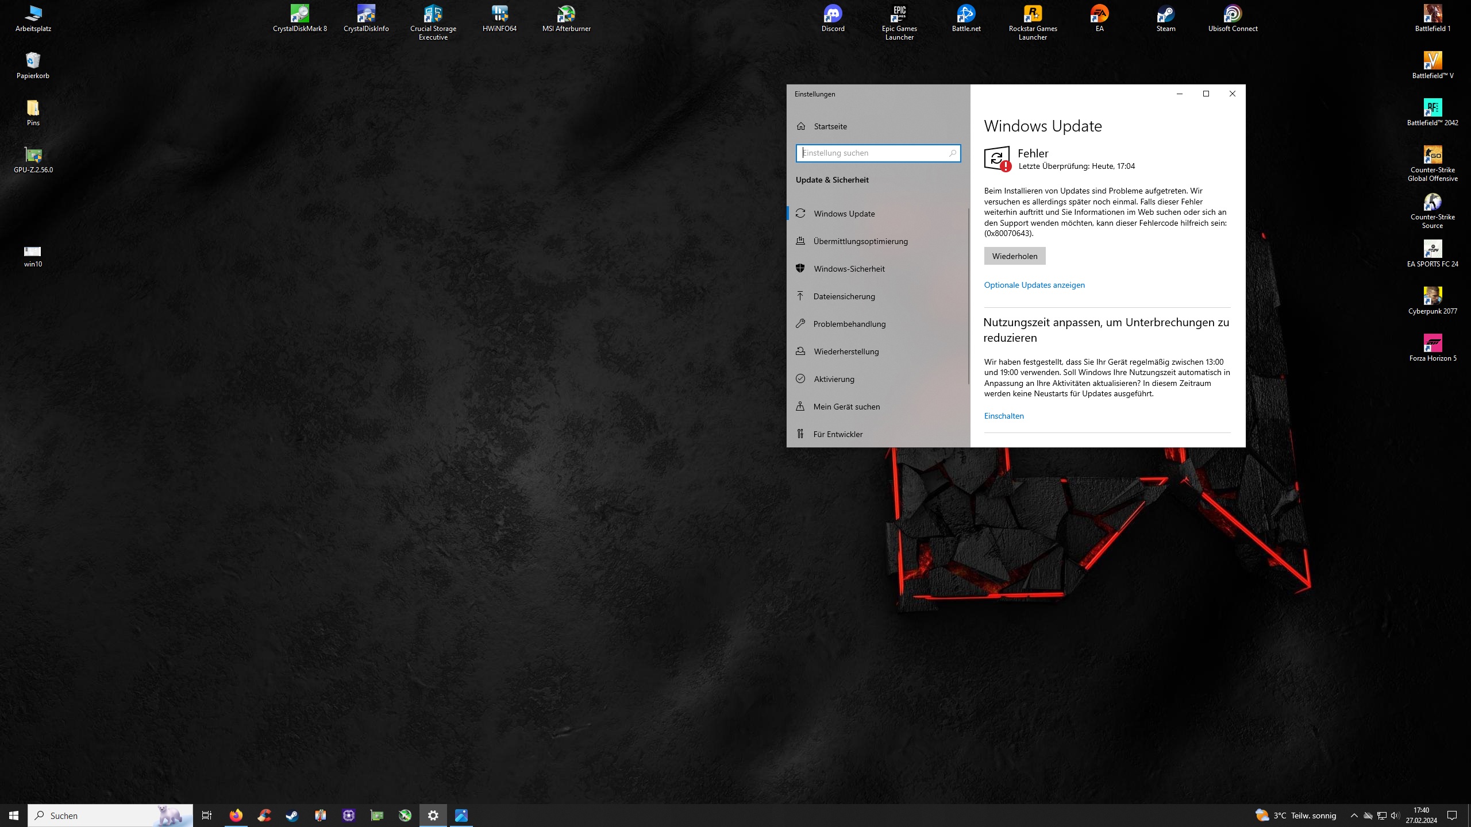Click the Task View taskbar button
Screen dimensions: 1471x827
point(207,815)
